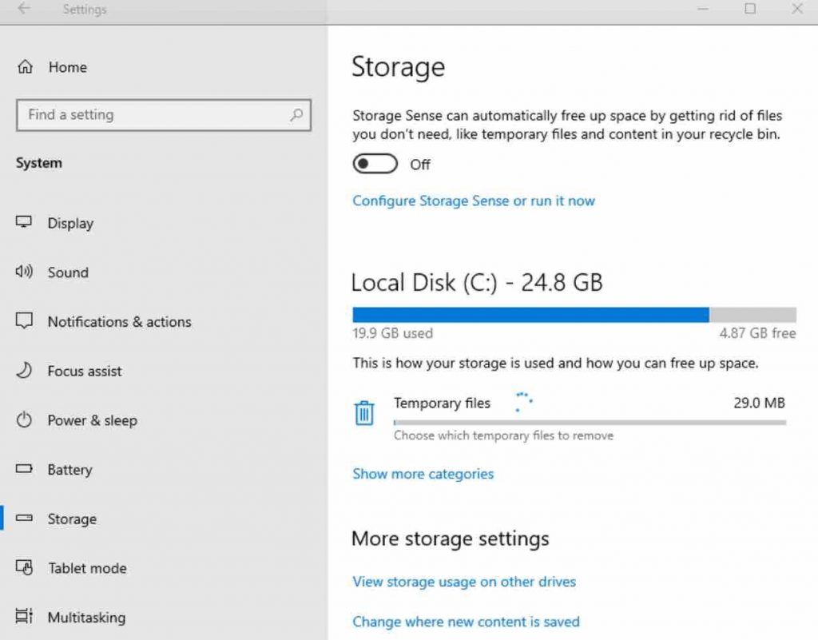Select Storage from the System menu

tap(72, 519)
